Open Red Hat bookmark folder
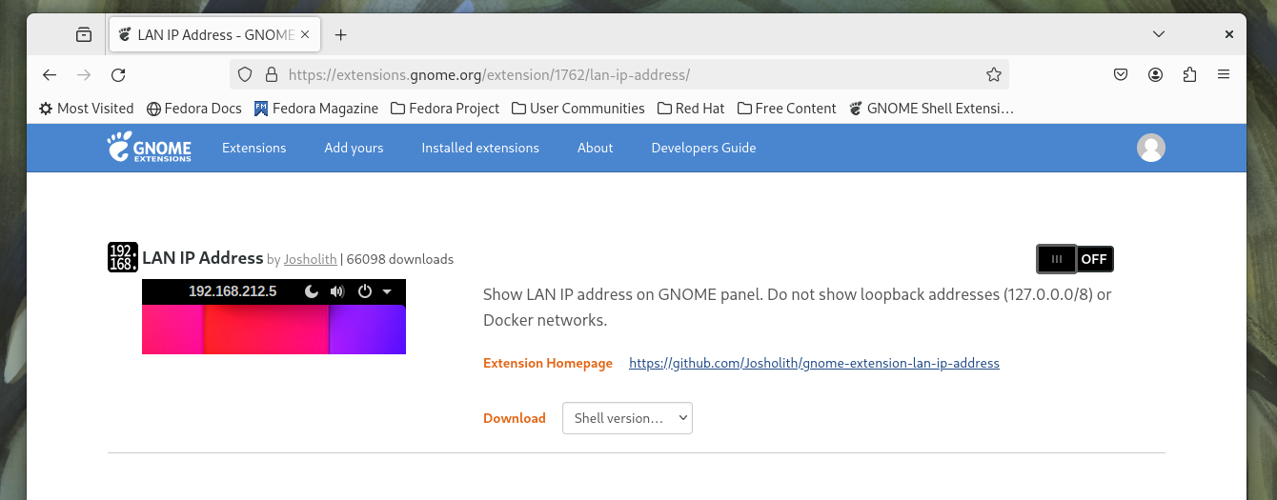This screenshot has height=500, width=1277. (691, 109)
